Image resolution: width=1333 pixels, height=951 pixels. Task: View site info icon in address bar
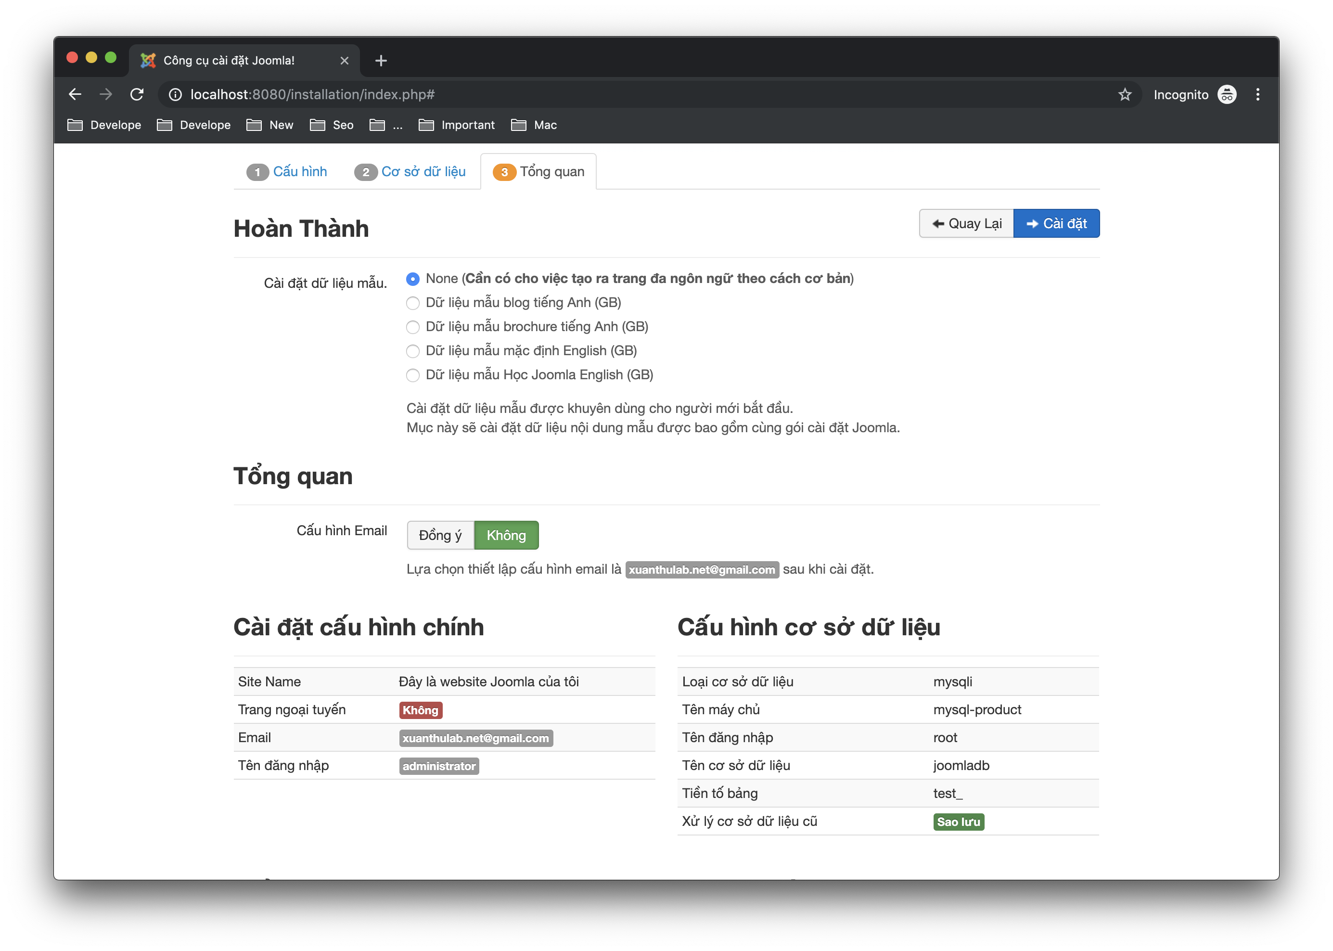point(175,94)
